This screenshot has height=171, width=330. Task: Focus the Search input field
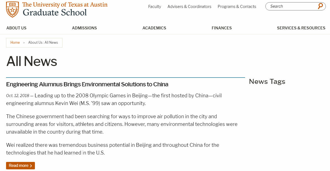292,6
